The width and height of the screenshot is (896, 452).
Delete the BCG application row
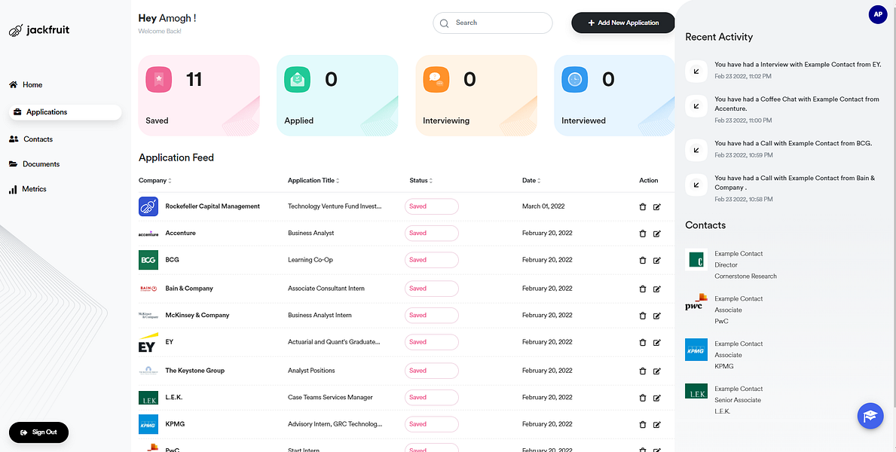click(x=642, y=260)
